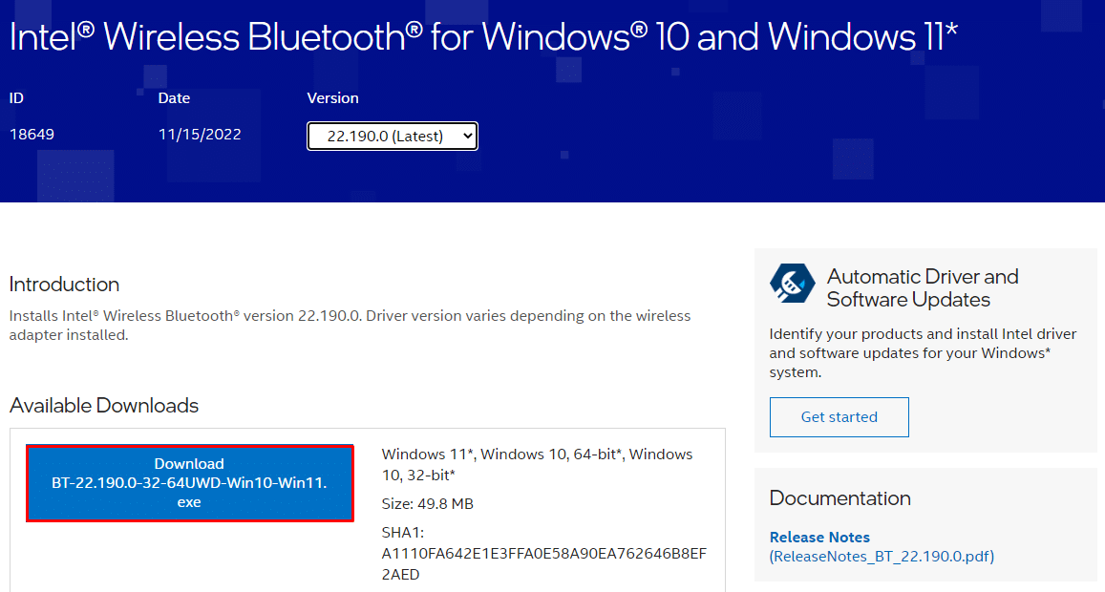Screen dimensions: 1105x592
Task: Click the Version label above the dropdown
Action: 332,98
